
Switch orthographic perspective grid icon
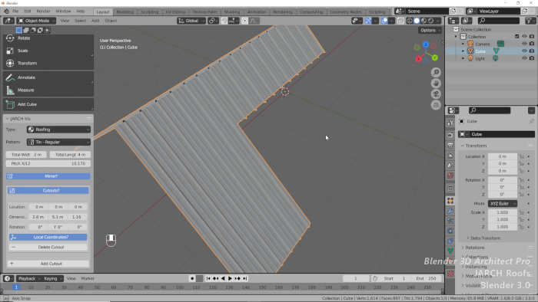(436, 105)
